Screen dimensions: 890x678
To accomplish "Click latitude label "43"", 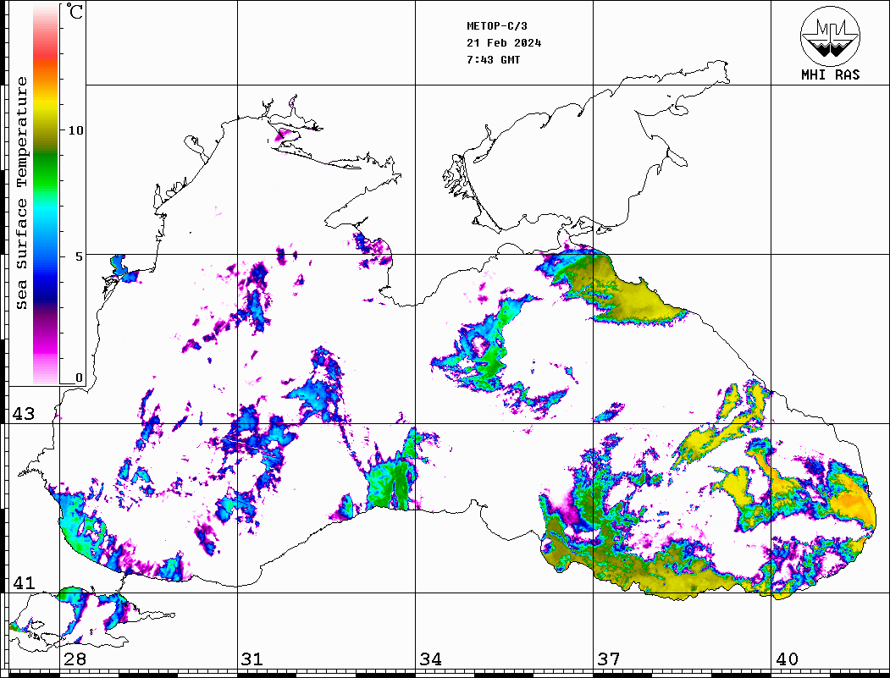I will [x=24, y=414].
